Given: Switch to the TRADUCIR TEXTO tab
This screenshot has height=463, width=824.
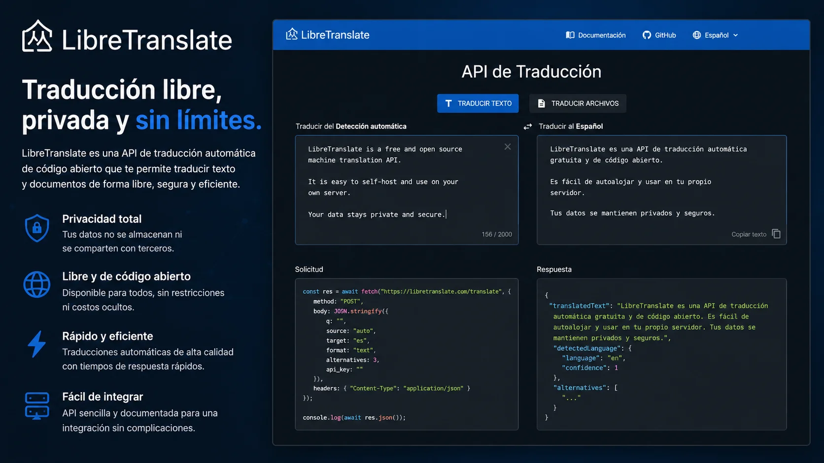Looking at the screenshot, I should click(478, 103).
